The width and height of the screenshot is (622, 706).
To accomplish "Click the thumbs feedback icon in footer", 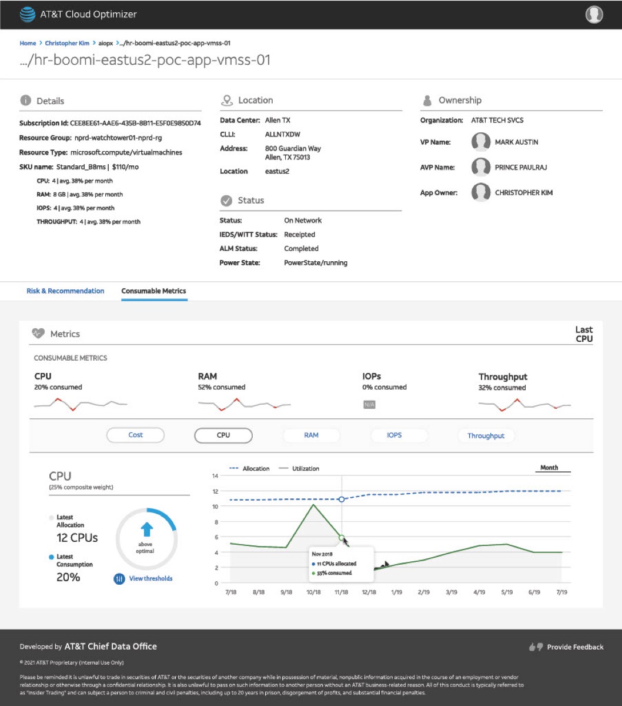I will tap(536, 647).
